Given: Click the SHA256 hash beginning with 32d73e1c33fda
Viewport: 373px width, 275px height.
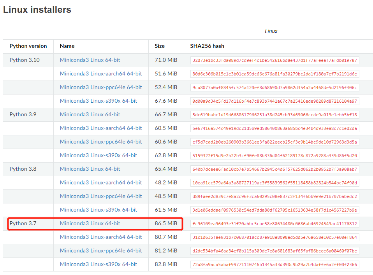Looking at the screenshot, I should [274, 60].
